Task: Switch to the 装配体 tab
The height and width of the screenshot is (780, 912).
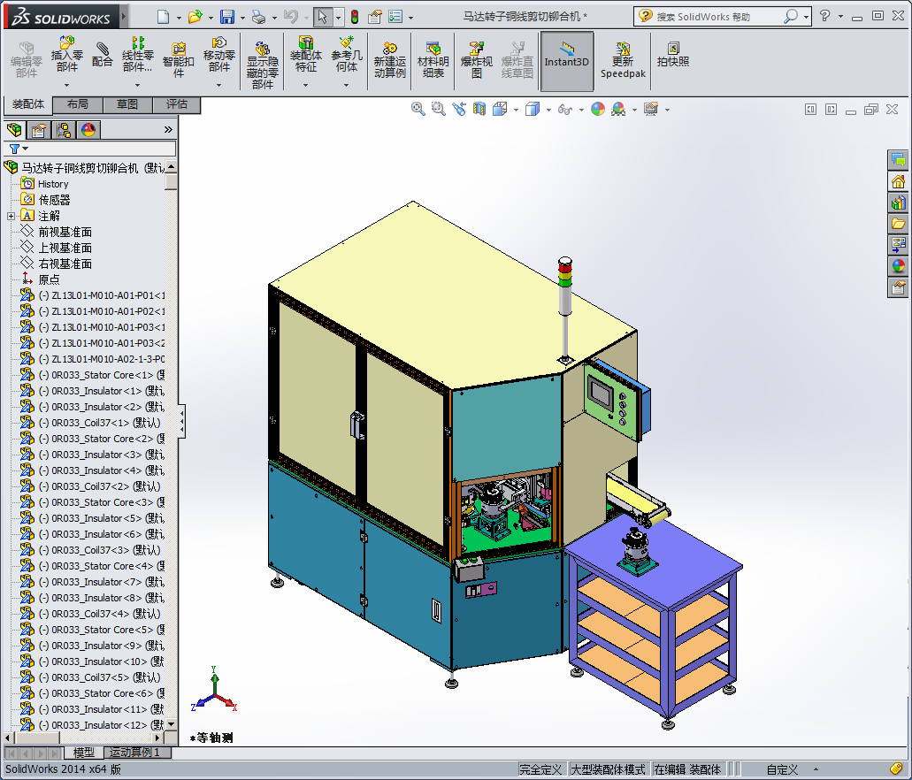Action: click(x=28, y=104)
